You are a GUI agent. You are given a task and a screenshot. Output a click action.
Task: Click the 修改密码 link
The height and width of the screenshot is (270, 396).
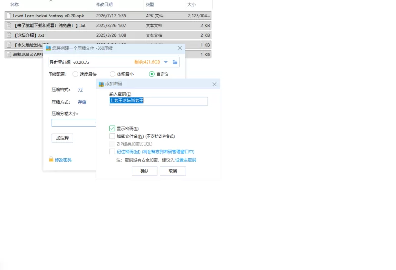63,160
